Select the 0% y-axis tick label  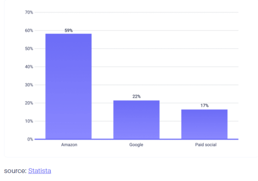[30, 139]
